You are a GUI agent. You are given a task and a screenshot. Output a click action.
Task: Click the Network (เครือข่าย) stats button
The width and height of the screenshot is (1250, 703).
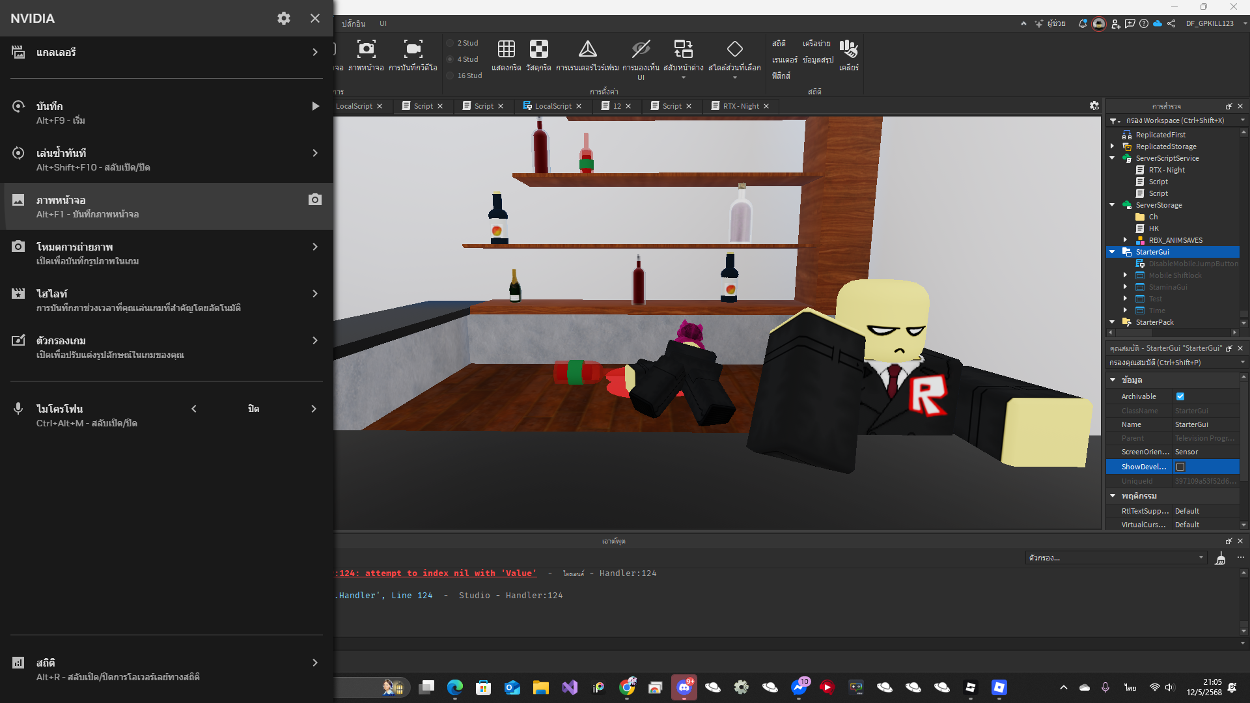click(x=816, y=43)
